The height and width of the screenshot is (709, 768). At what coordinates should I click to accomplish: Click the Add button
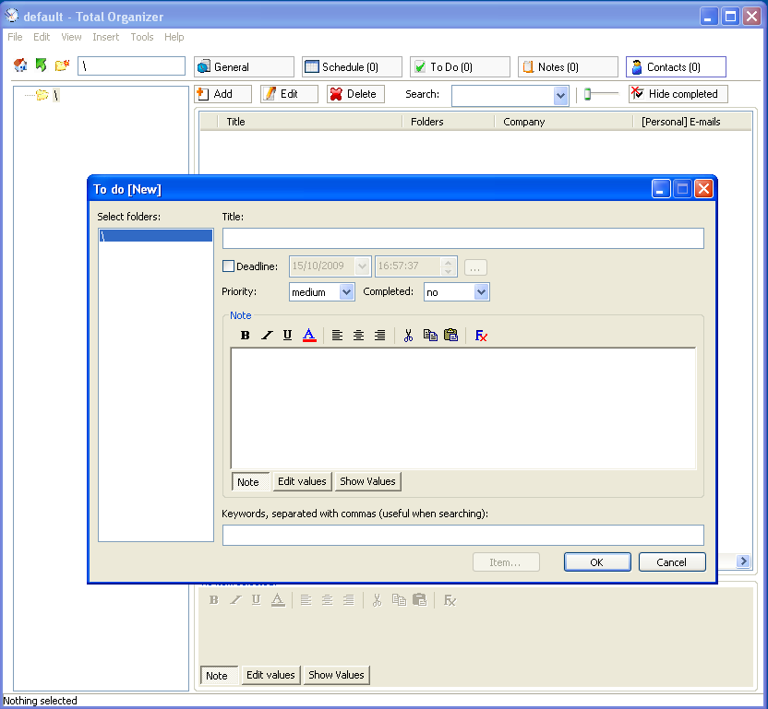tap(222, 94)
